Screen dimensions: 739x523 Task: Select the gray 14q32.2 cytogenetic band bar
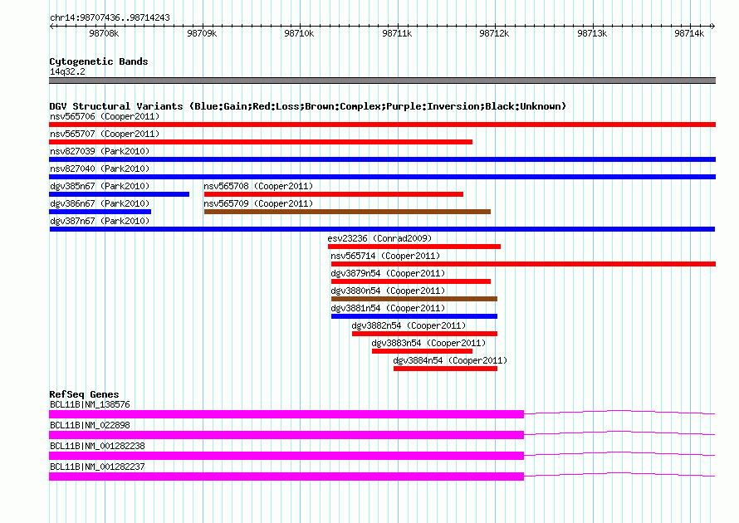pyautogui.click(x=382, y=81)
